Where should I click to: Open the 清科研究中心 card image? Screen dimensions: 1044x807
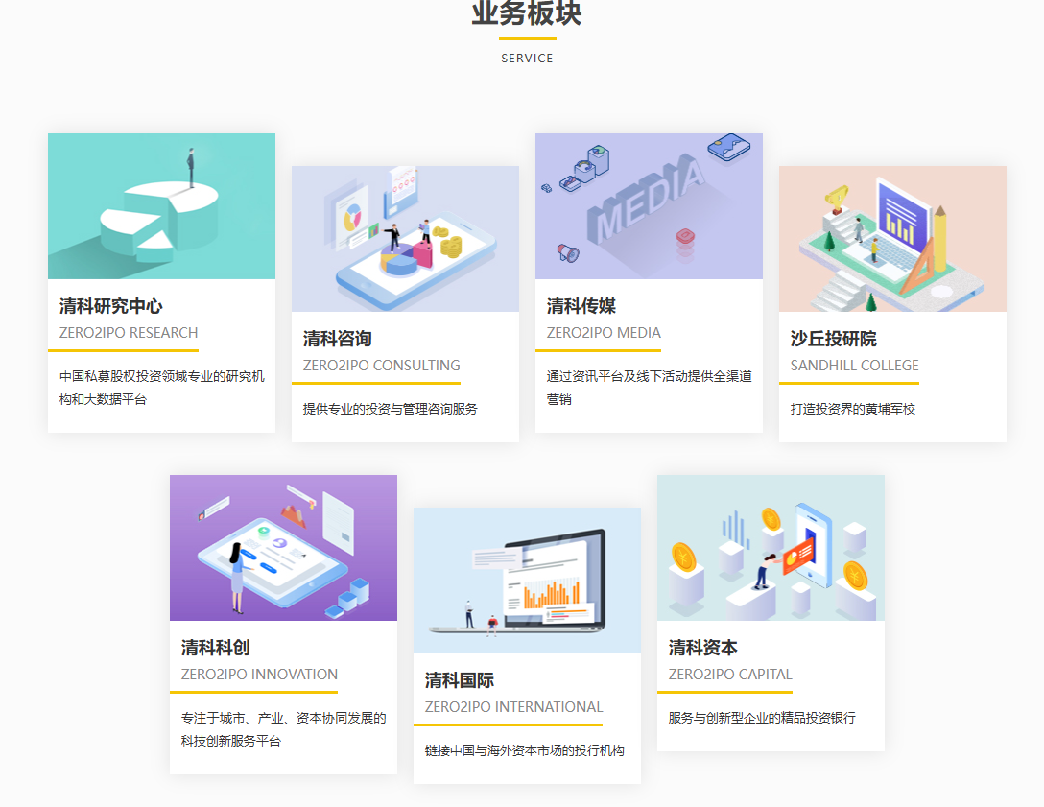161,205
